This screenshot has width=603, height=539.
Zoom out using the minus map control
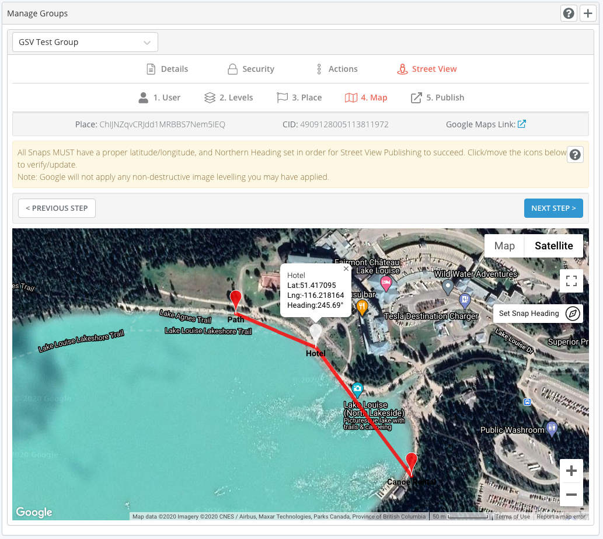(x=571, y=495)
